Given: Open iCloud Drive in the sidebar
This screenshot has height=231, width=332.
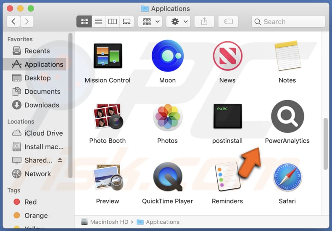Looking at the screenshot, I should pos(35,133).
